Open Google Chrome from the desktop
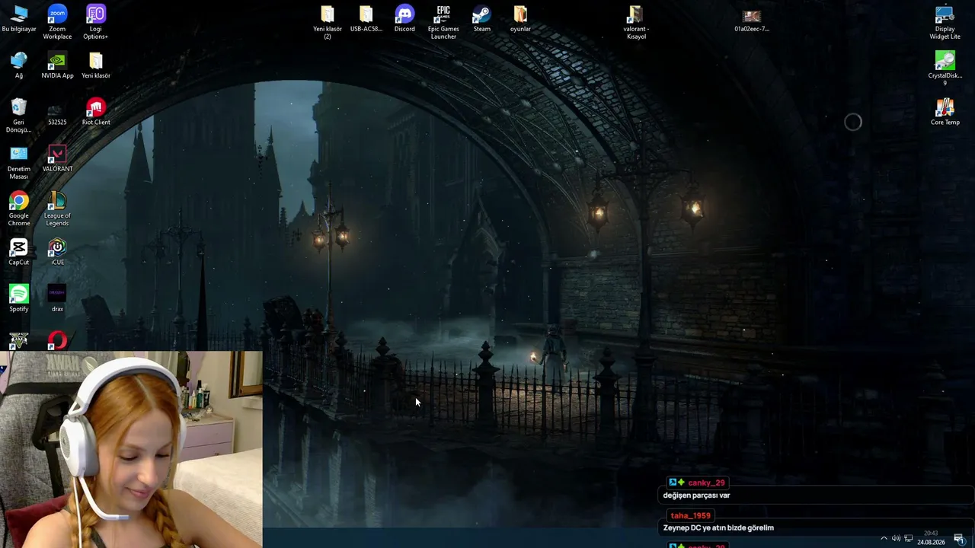The height and width of the screenshot is (548, 975). click(19, 209)
